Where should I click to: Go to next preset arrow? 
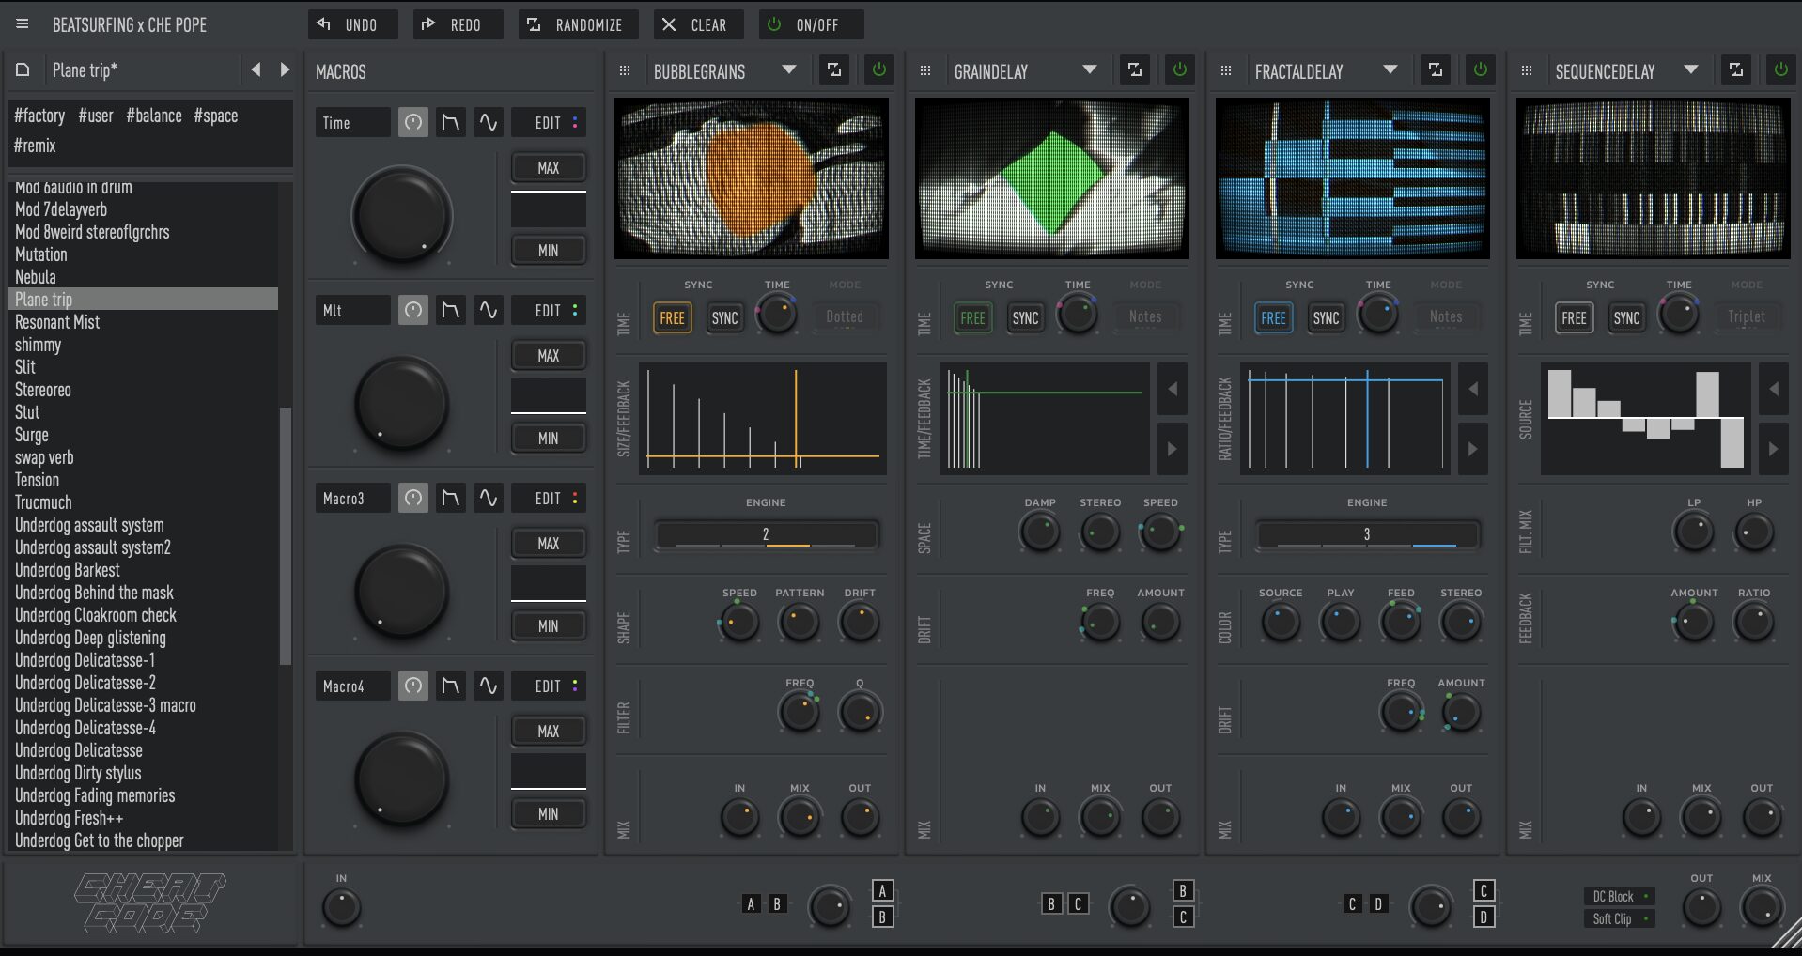(285, 69)
